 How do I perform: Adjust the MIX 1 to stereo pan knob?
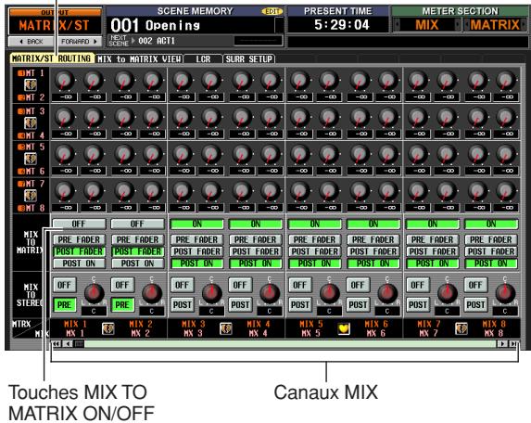pyautogui.click(x=94, y=293)
